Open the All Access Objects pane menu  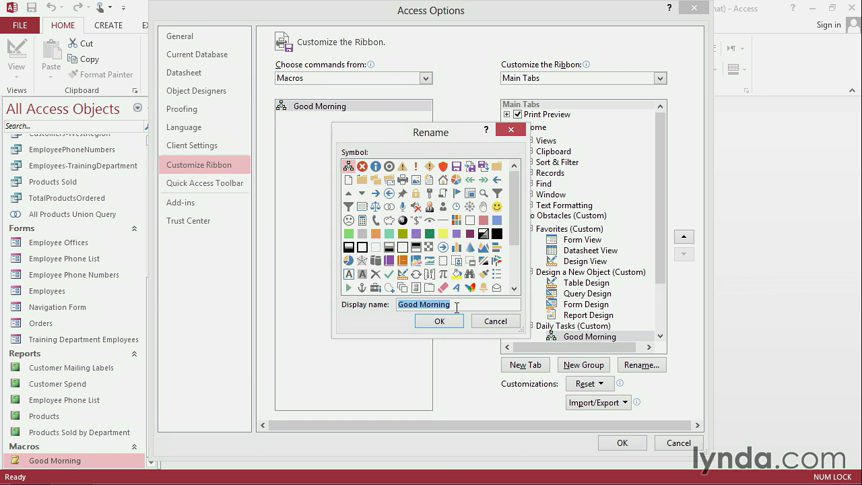137,108
